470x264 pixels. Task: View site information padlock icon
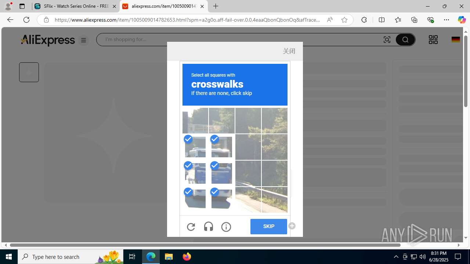(46, 20)
